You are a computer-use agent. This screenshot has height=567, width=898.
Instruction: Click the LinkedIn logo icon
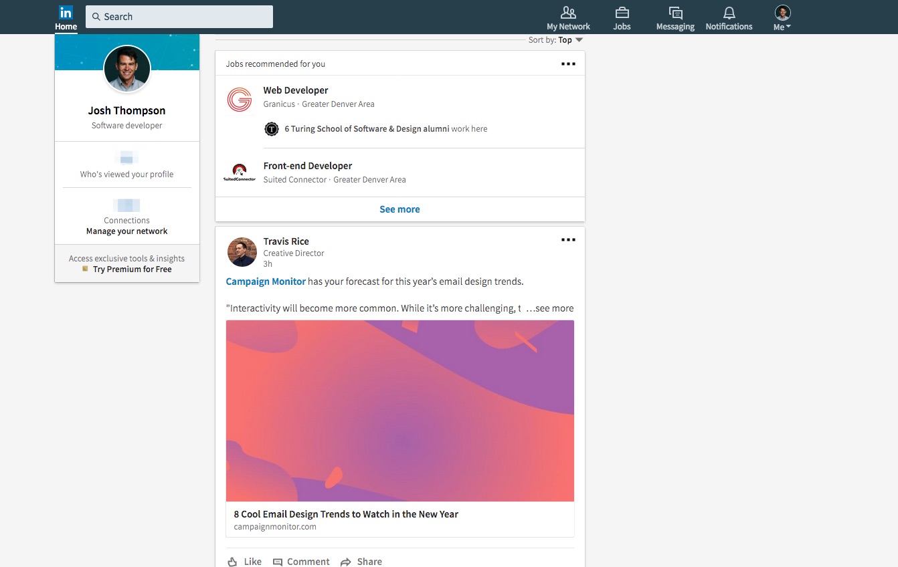(66, 12)
